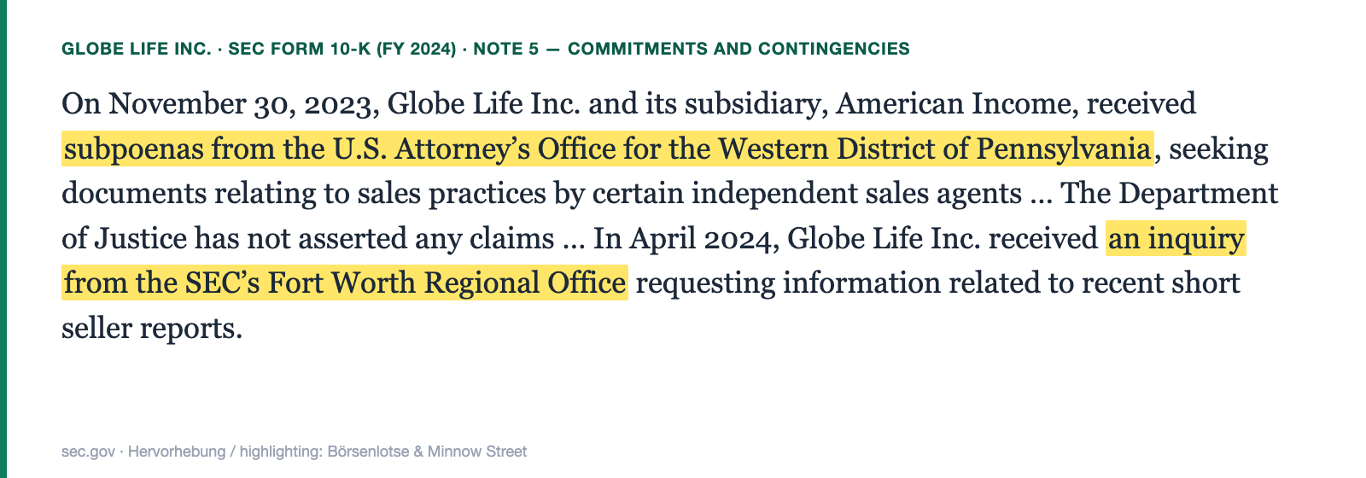The width and height of the screenshot is (1366, 478).
Task: Click the GLOBE LIFE INC. header text
Action: [x=136, y=49]
